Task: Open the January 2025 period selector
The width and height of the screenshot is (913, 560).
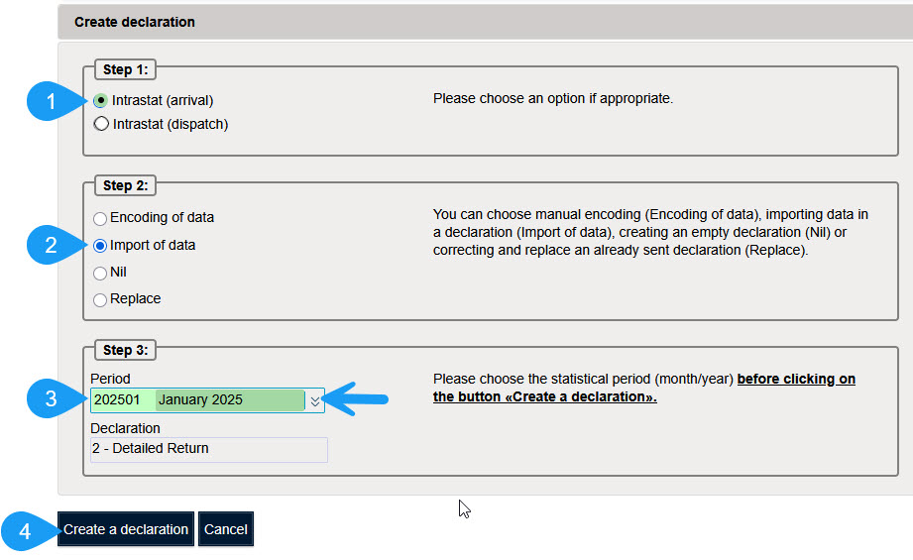Action: click(230, 400)
